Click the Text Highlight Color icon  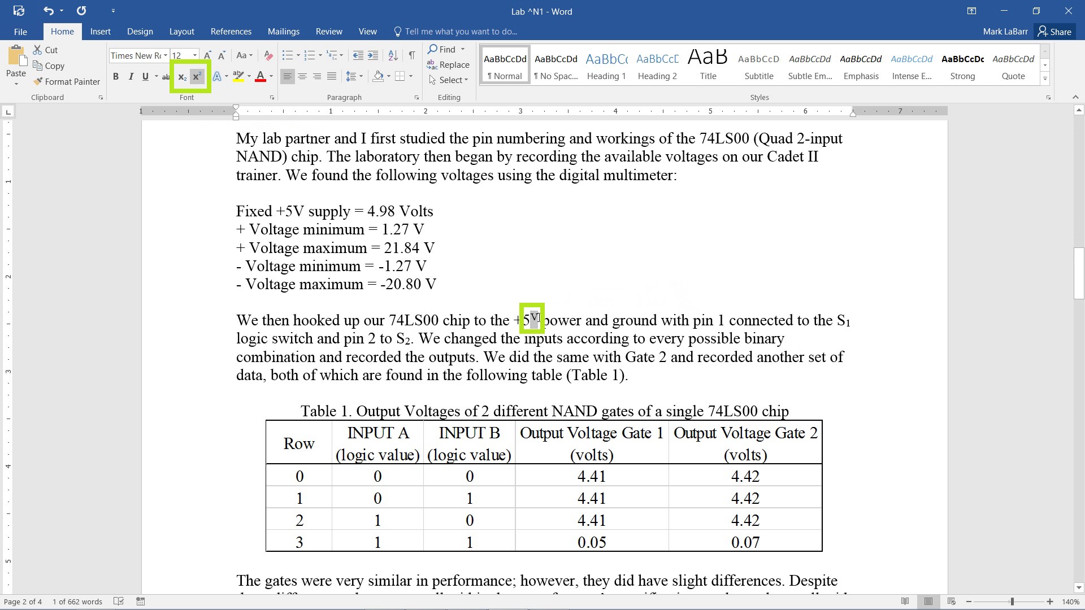pos(238,77)
